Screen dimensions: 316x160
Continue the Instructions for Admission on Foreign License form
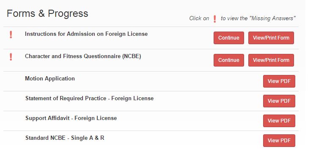tap(229, 38)
